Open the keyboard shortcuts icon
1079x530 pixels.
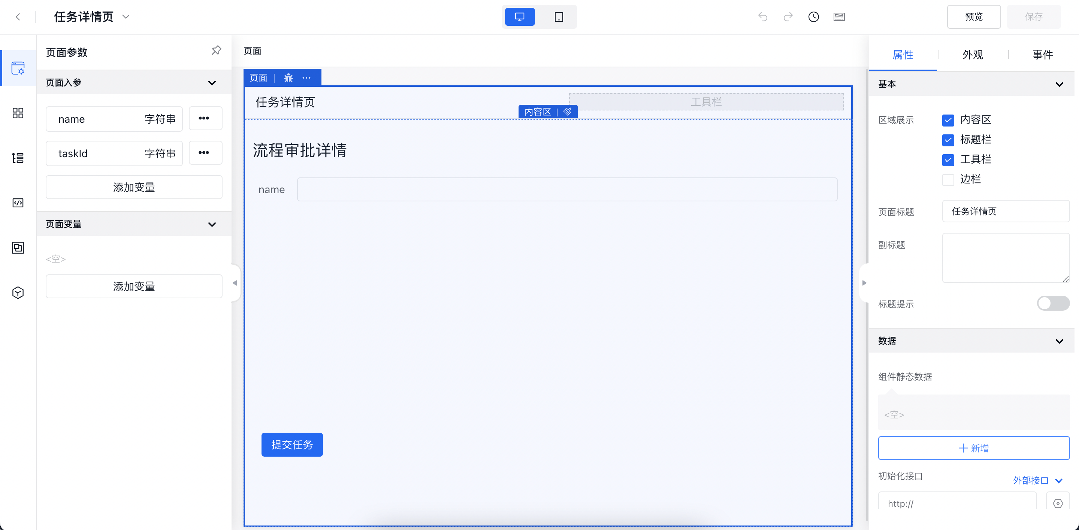pyautogui.click(x=839, y=17)
